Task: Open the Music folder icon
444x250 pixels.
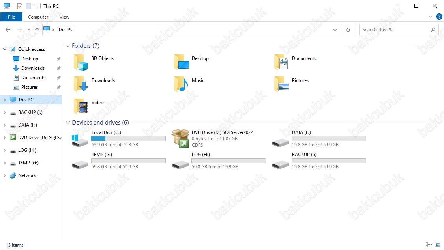Action: coord(181,84)
